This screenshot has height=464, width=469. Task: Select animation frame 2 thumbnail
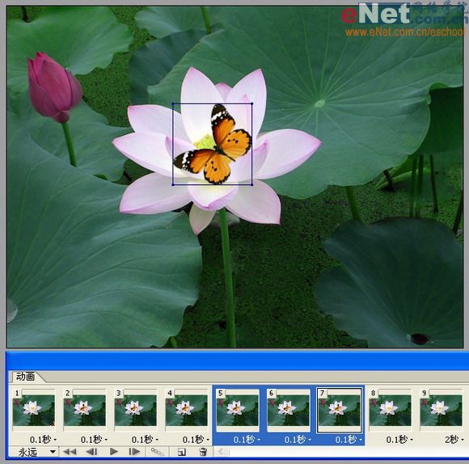point(85,410)
